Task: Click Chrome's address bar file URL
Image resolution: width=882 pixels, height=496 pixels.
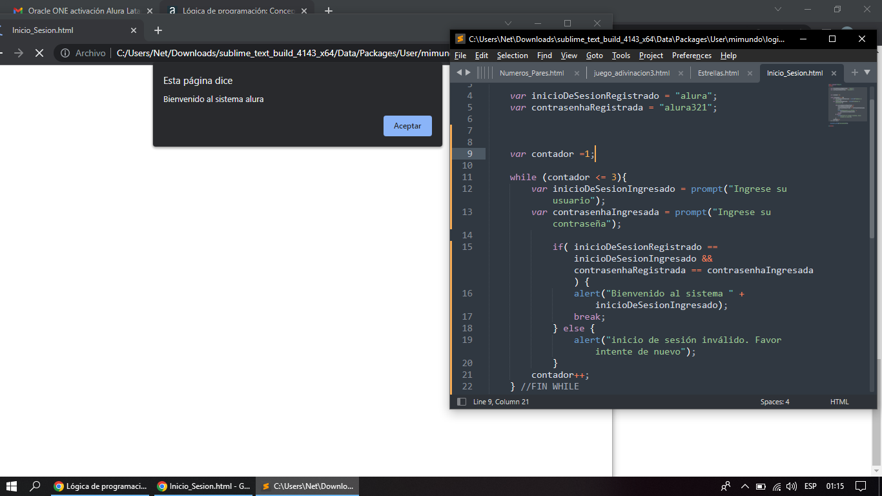Action: [282, 53]
